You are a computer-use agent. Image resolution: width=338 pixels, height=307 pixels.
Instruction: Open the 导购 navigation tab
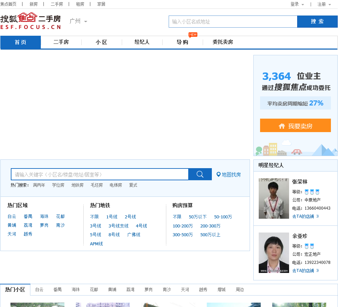coord(182,42)
